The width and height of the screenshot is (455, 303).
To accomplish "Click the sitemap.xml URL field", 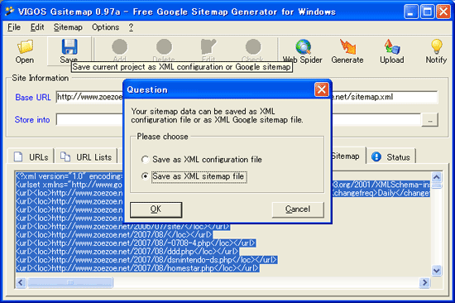I will coord(385,97).
